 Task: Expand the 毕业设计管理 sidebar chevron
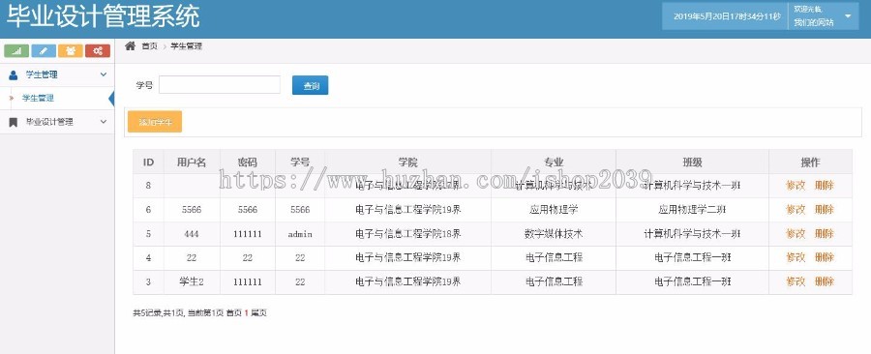[x=104, y=122]
